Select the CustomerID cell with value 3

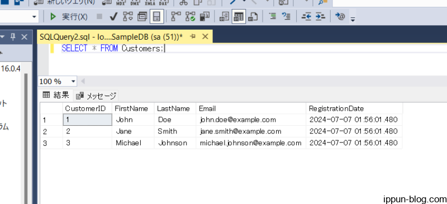[x=87, y=143]
